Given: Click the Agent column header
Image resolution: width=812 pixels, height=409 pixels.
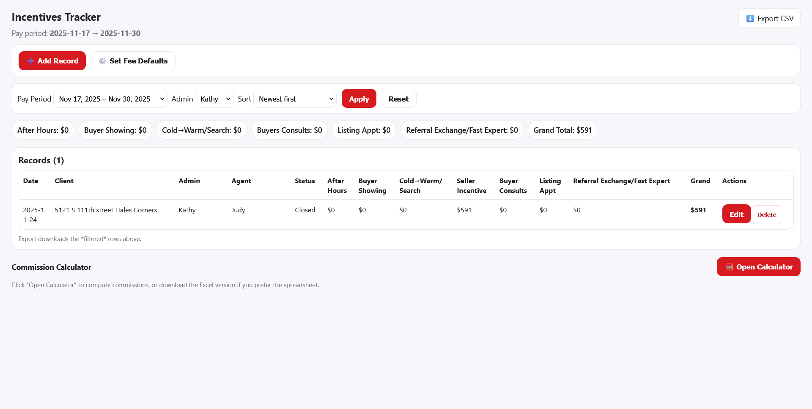Looking at the screenshot, I should pos(241,181).
